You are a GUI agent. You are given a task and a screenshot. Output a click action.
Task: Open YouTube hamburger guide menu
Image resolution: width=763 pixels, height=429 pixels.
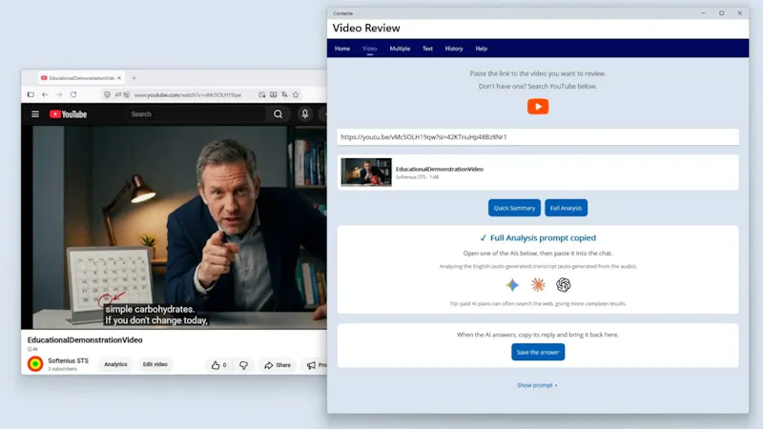point(35,114)
